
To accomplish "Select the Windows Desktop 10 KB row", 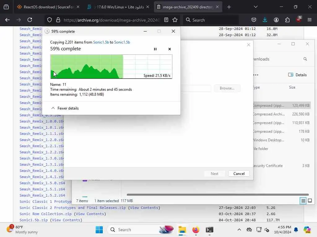I will tap(282, 140).
